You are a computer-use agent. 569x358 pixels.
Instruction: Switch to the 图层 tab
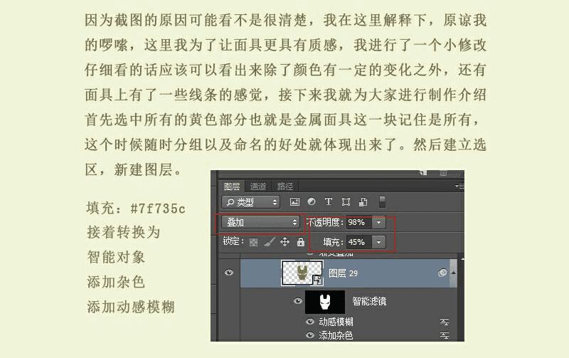click(x=232, y=186)
